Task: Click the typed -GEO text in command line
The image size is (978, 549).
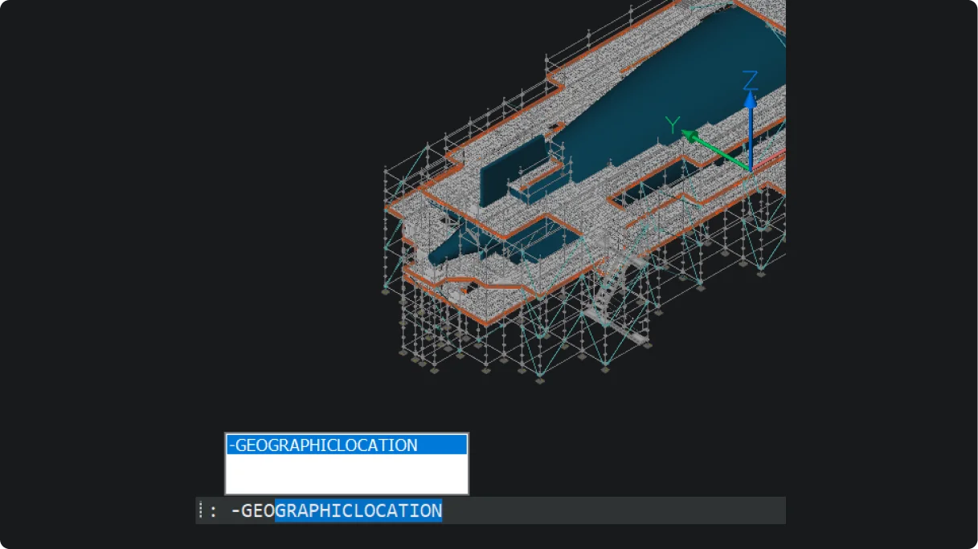Action: click(252, 510)
